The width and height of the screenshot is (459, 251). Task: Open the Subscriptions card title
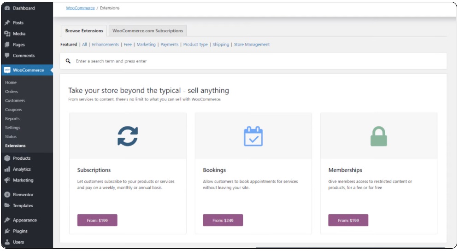94,170
